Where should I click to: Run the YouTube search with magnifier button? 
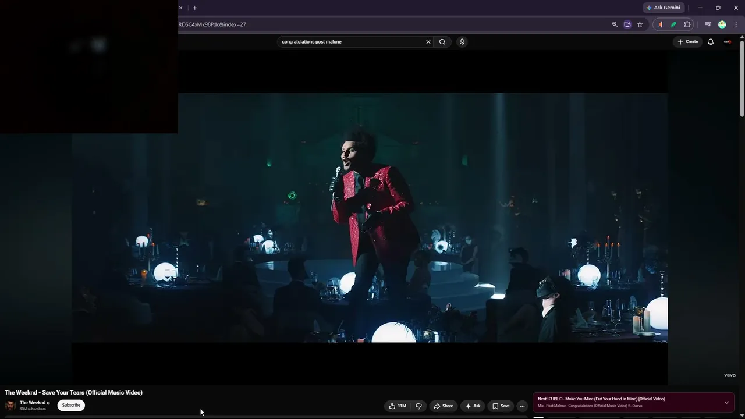(442, 42)
